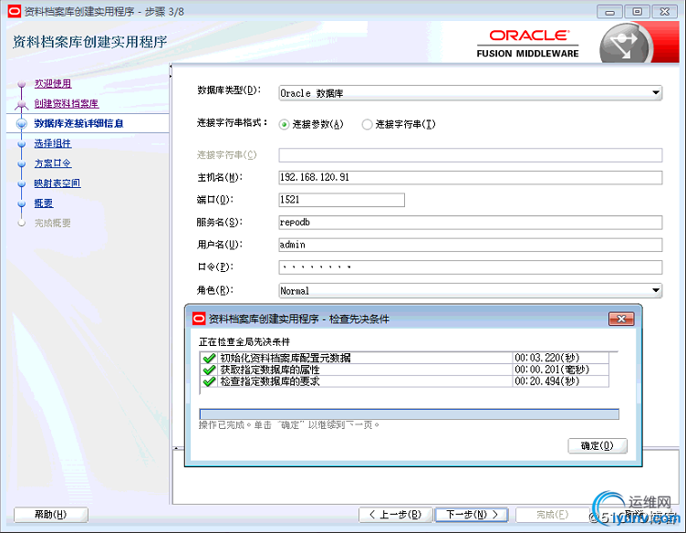Screen dimensions: 686x533
Task: Click the 口令 password field
Action: pyautogui.click(x=471, y=267)
